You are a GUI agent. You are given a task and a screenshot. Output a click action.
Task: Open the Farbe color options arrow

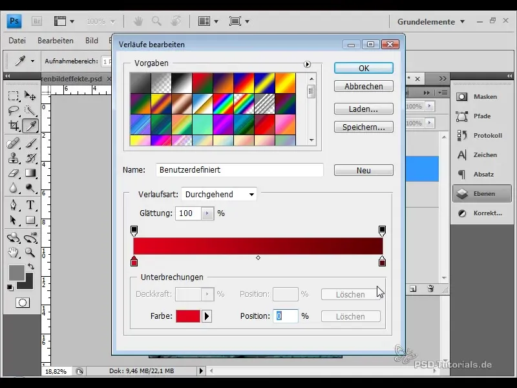click(x=207, y=316)
